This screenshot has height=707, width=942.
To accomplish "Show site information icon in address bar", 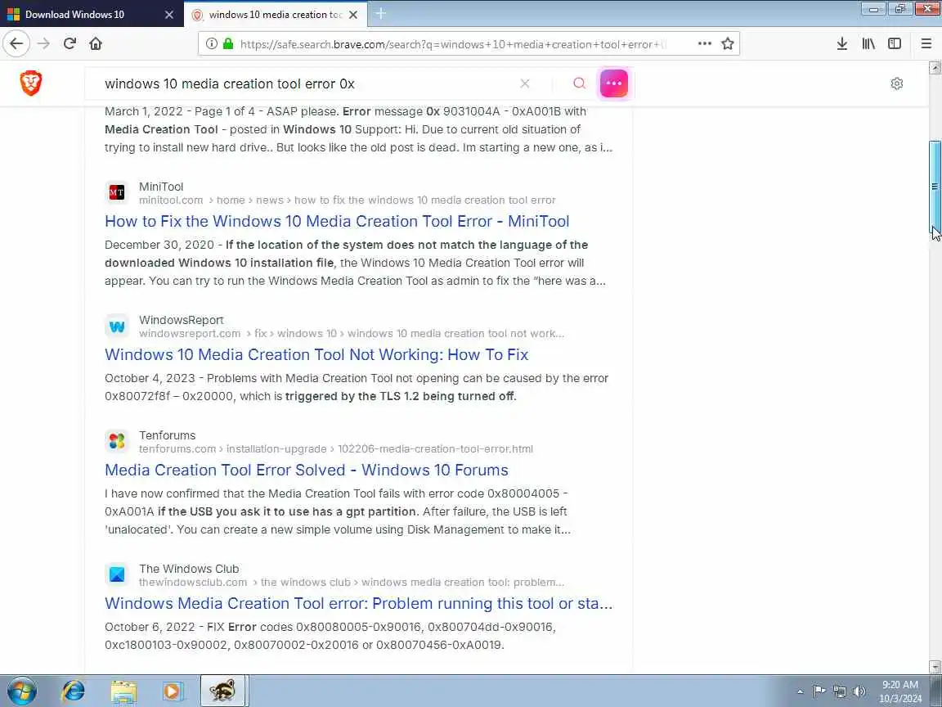I will pos(212,43).
